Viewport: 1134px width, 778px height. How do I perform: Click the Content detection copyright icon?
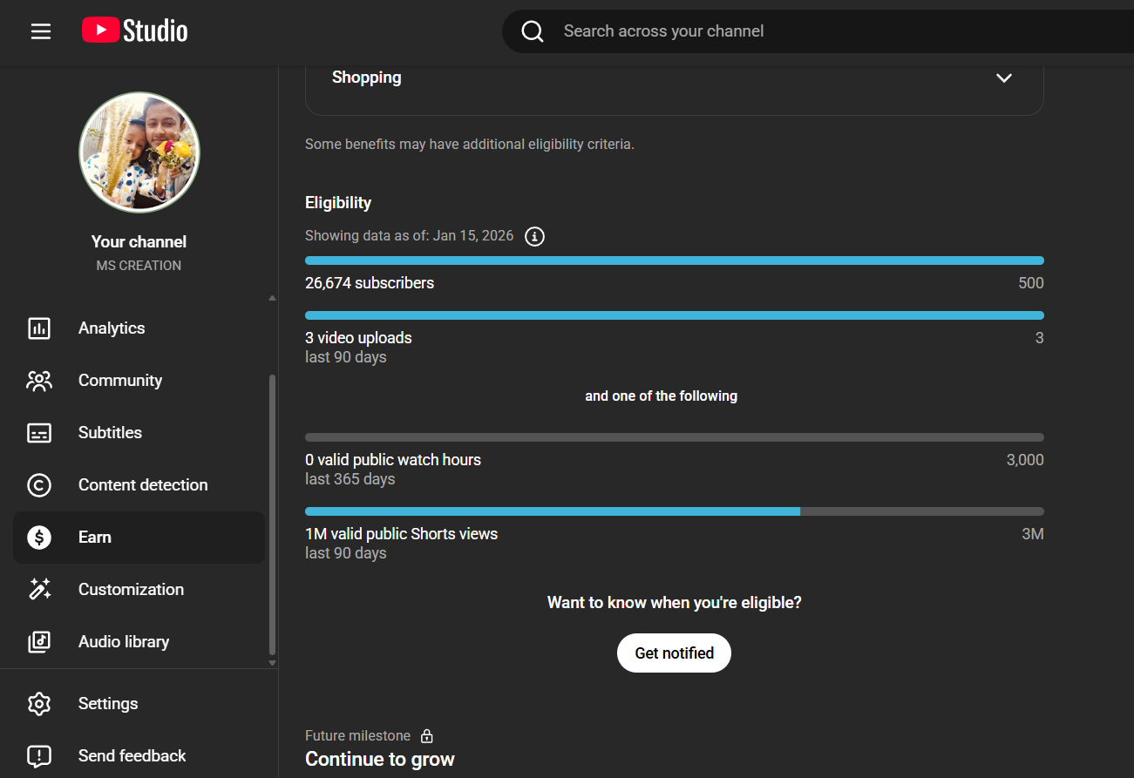[x=39, y=485]
